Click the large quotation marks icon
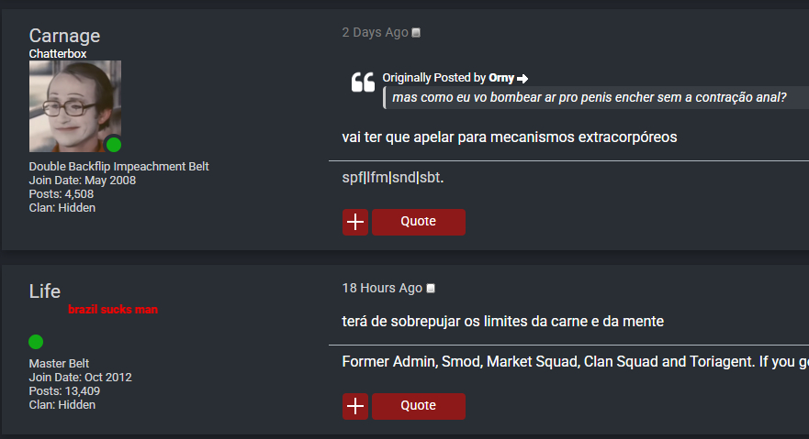809x439 pixels. pos(363,82)
